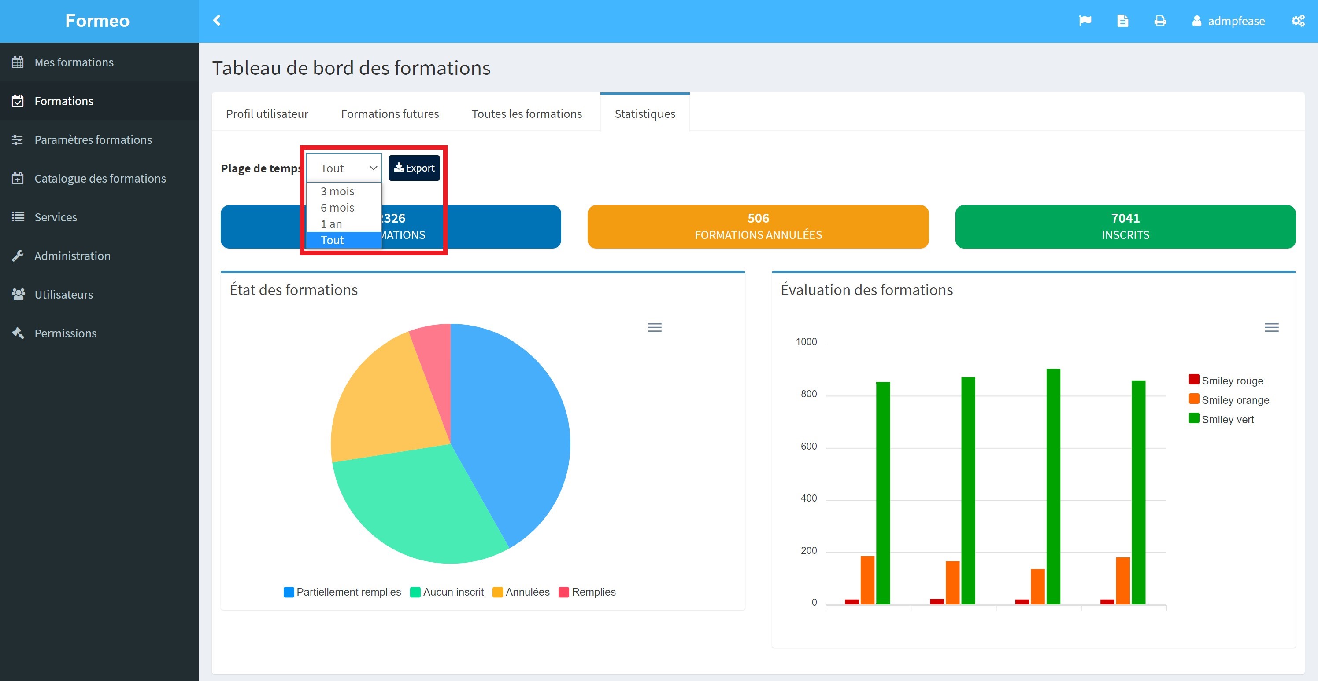Screen dimensions: 1318x681
Task: Click the Paramètres formations sliders icon
Action: pos(18,139)
